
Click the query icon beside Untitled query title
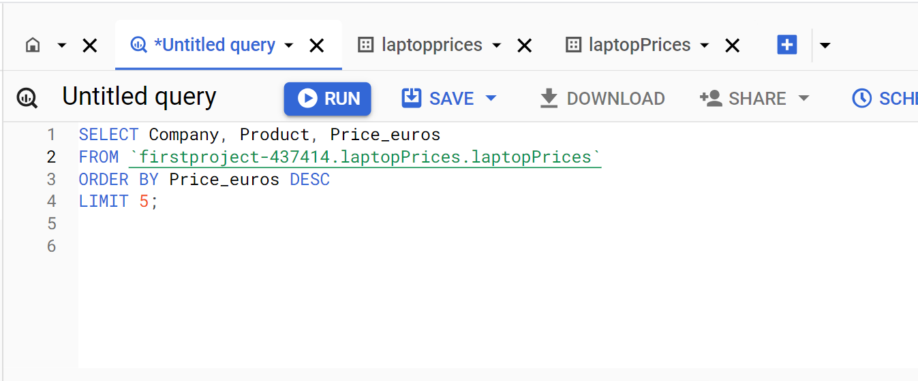[27, 98]
